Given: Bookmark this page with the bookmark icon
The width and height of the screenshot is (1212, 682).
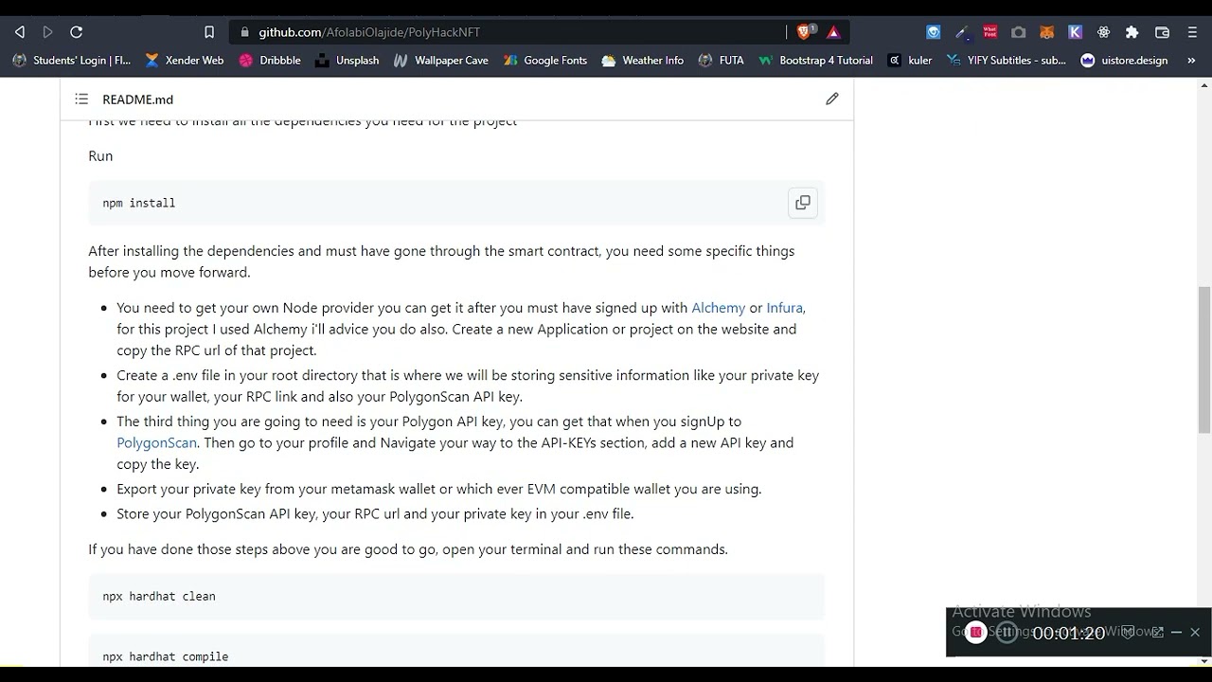Looking at the screenshot, I should click(x=209, y=31).
